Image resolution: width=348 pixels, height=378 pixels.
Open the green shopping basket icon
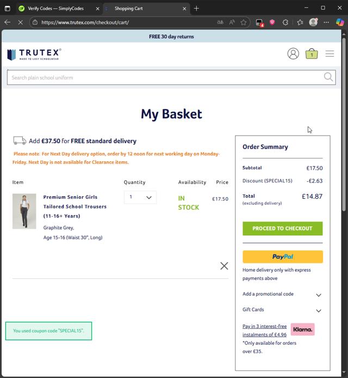312,54
